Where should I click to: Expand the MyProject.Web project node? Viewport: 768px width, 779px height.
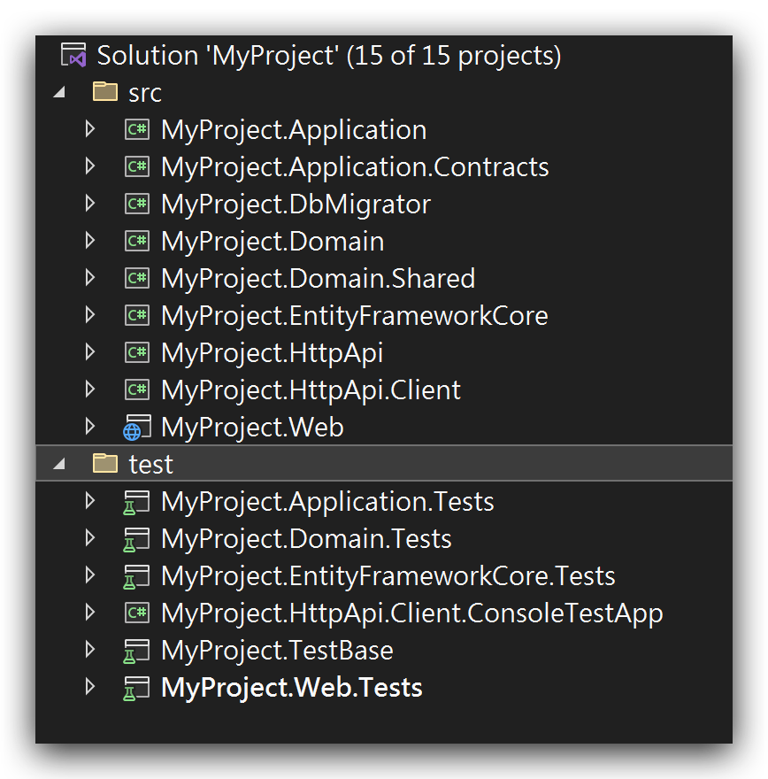click(89, 427)
